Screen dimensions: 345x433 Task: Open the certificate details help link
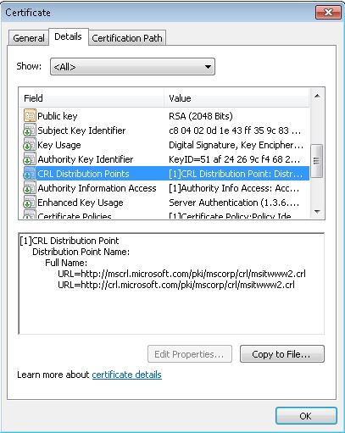pos(127,375)
